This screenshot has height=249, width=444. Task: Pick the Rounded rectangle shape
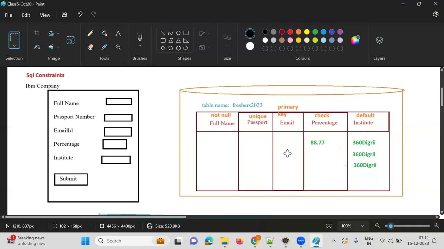tap(163, 40)
